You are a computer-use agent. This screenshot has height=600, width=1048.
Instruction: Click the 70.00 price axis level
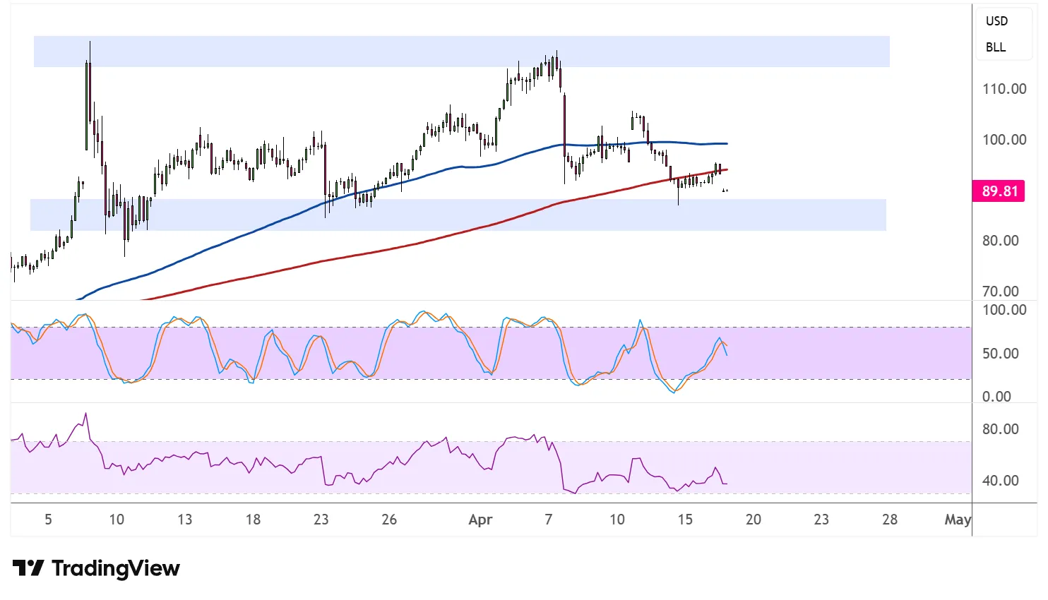pos(1000,291)
